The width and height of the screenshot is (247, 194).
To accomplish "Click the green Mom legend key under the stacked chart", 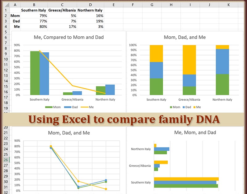I will [x=170, y=107].
